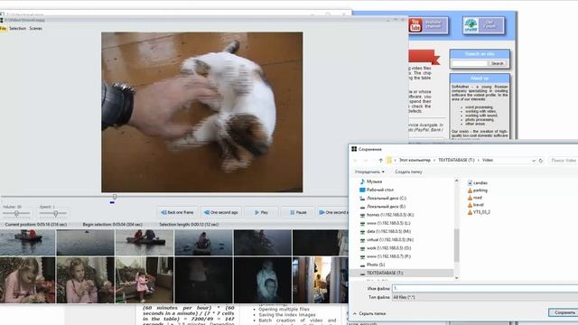The image size is (578, 325).
Task: Open the 'Упорядочить' dropdown
Action: click(369, 172)
